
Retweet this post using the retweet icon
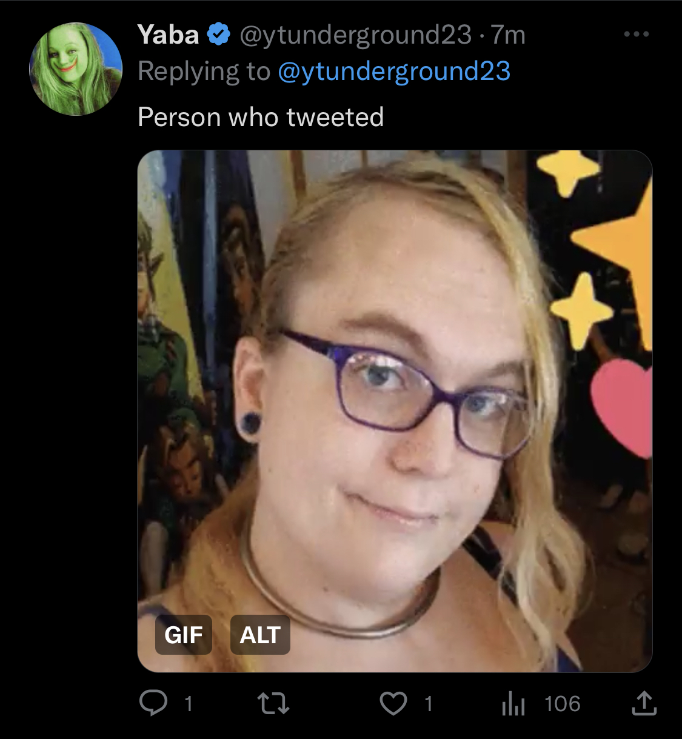[x=273, y=704]
